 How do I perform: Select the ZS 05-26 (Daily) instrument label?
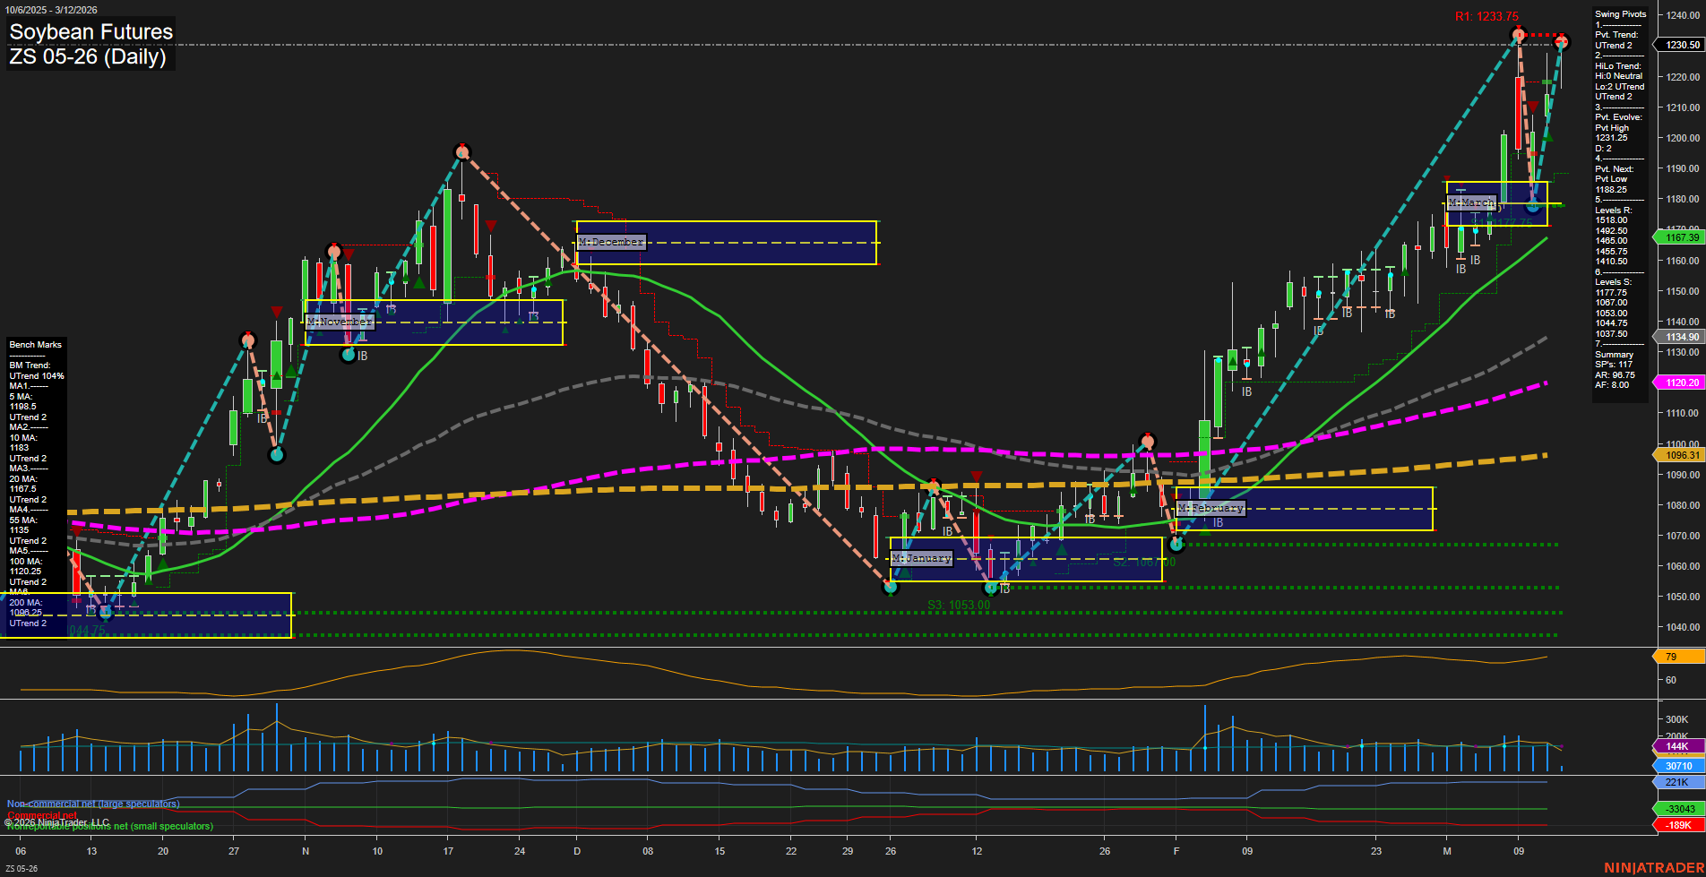88,56
